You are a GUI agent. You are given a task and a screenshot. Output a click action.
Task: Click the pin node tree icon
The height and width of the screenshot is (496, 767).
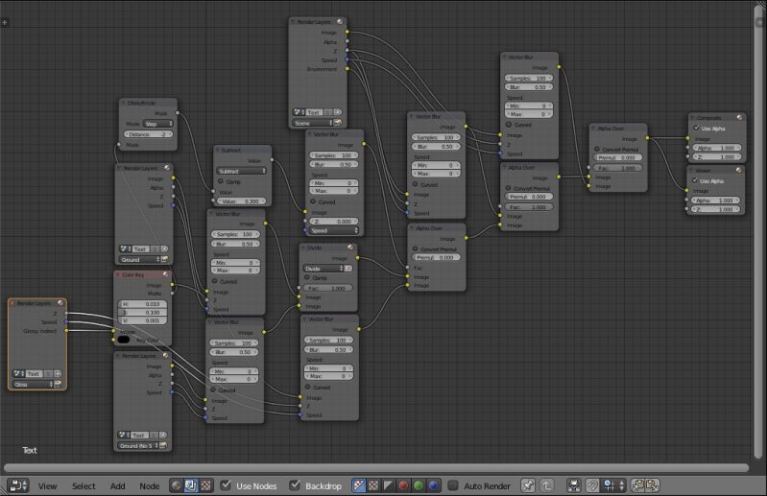pyautogui.click(x=528, y=485)
